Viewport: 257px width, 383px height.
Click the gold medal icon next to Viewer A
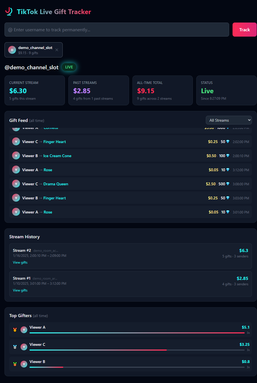pos(15,330)
